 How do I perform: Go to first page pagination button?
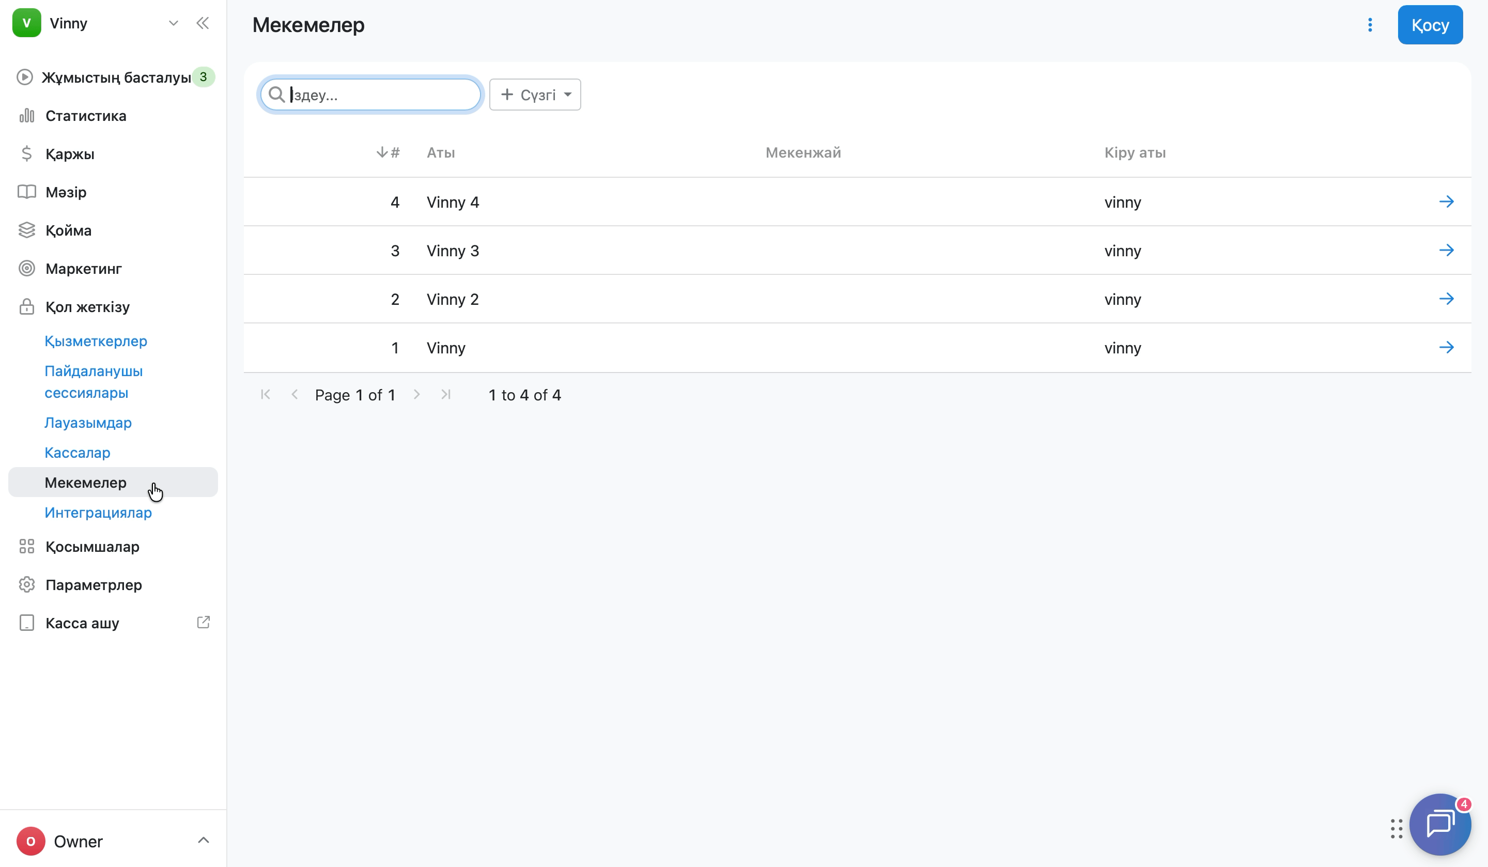click(266, 395)
